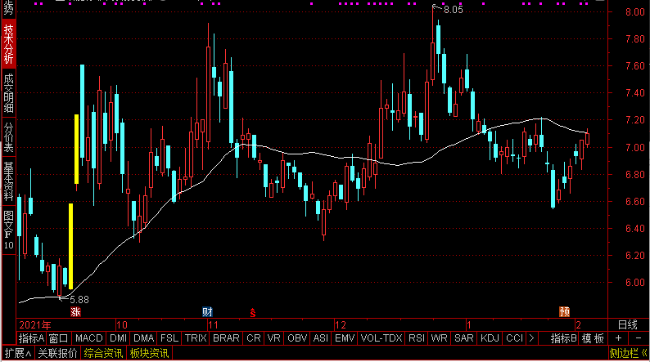Open the 日线 period selector

pos(627,324)
